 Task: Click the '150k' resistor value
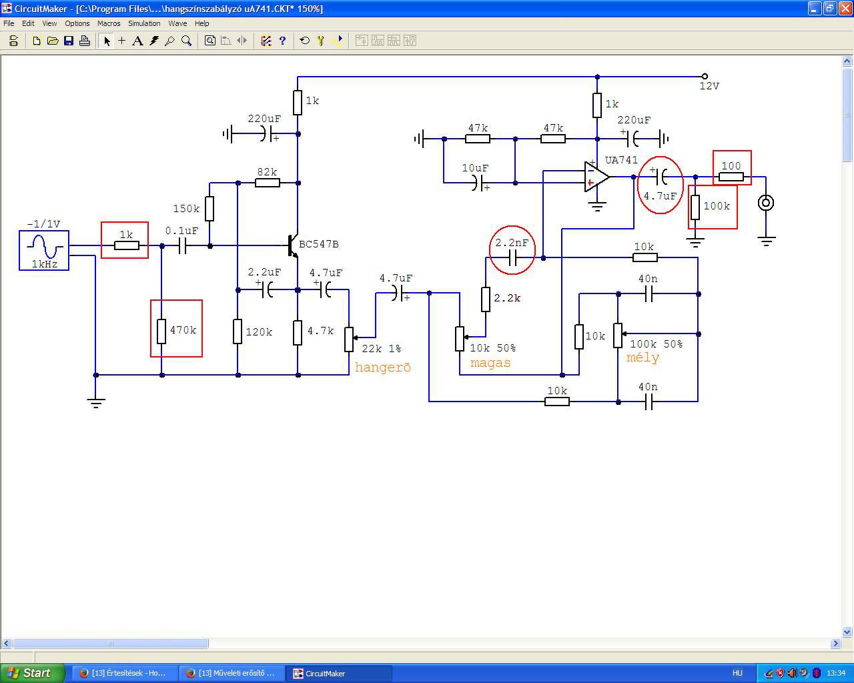click(186, 209)
